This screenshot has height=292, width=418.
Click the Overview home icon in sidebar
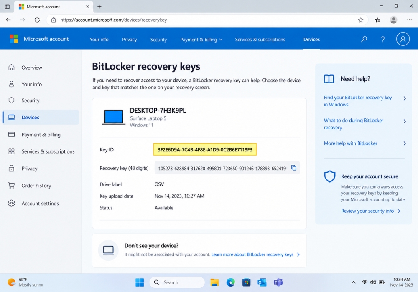click(x=11, y=67)
